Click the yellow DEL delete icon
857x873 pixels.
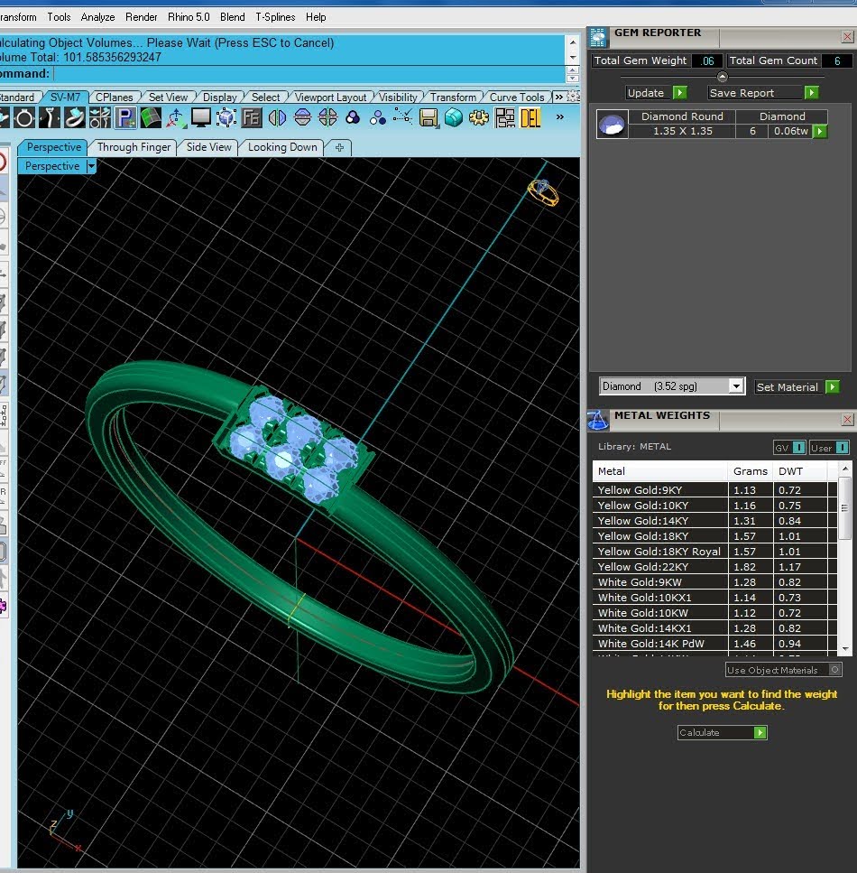point(530,118)
